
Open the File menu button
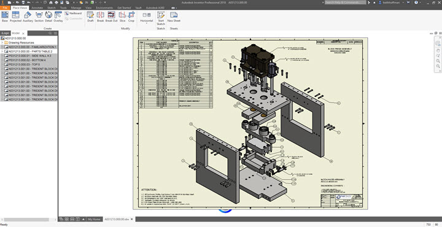tap(5, 8)
